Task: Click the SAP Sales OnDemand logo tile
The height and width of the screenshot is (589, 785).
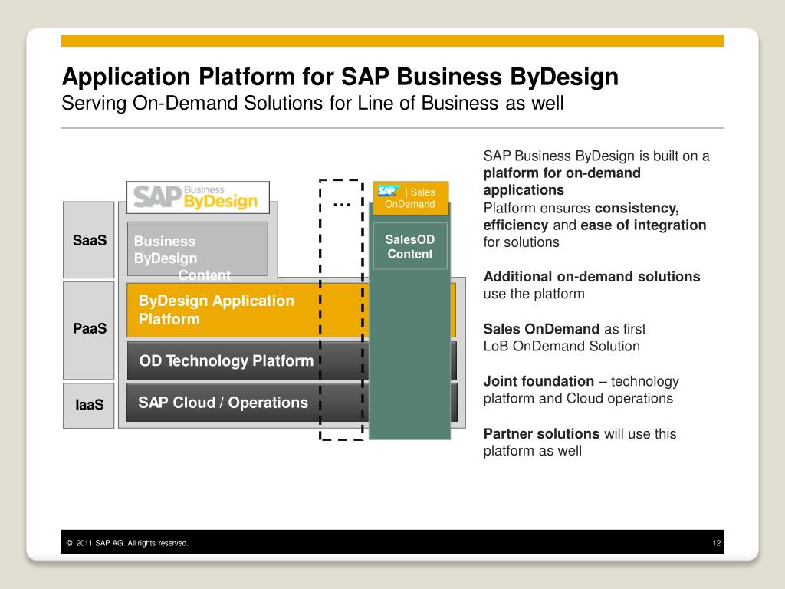Action: click(x=411, y=198)
